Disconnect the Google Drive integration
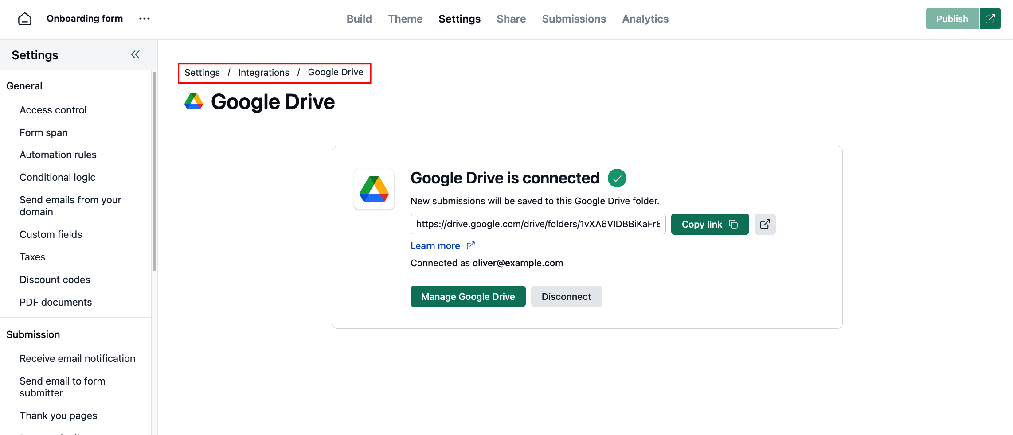Screen dimensions: 1013x435 pos(567,296)
